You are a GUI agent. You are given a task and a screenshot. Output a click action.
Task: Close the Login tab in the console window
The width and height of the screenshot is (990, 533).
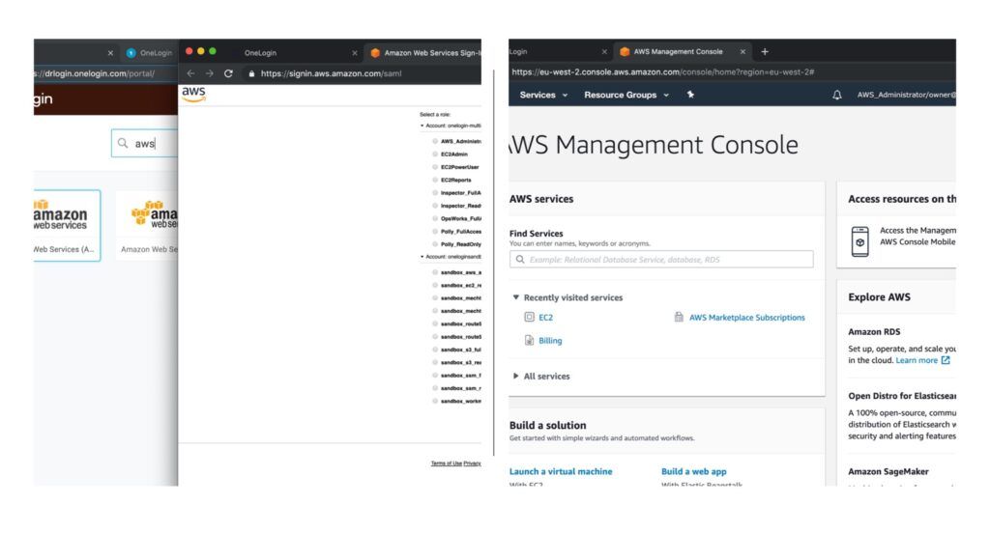pos(604,52)
